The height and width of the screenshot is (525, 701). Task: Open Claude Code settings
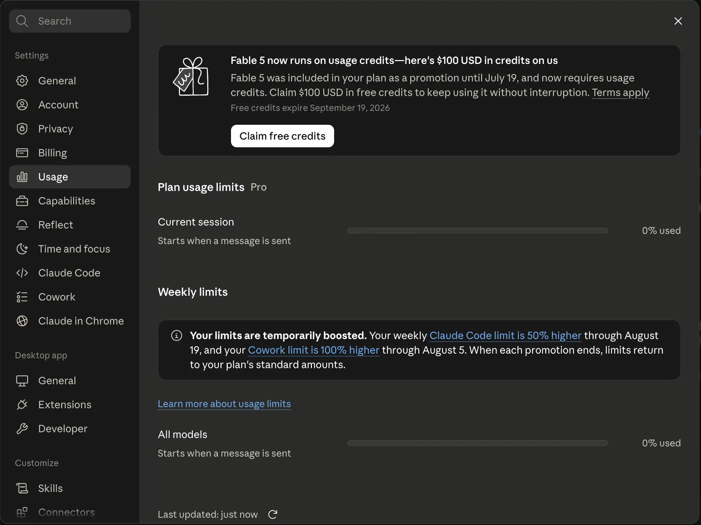click(x=70, y=273)
